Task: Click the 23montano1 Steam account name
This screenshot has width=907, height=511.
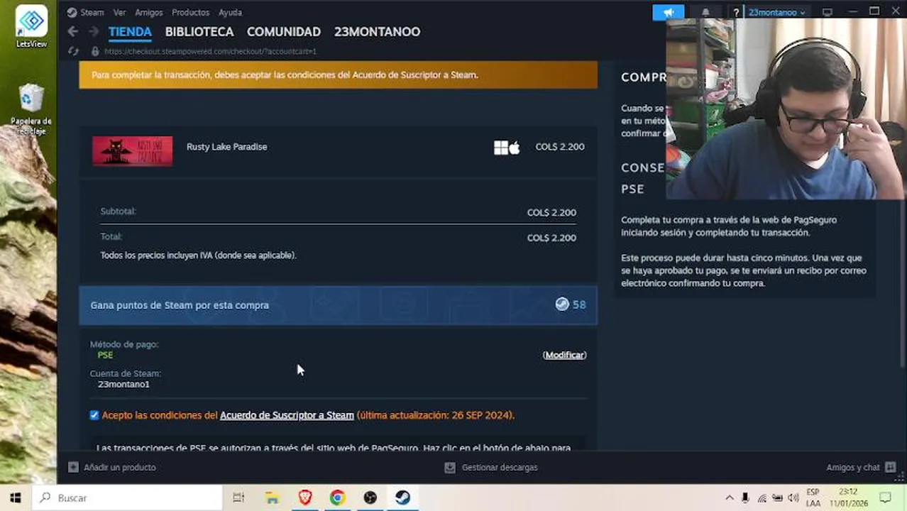Action: tap(123, 384)
